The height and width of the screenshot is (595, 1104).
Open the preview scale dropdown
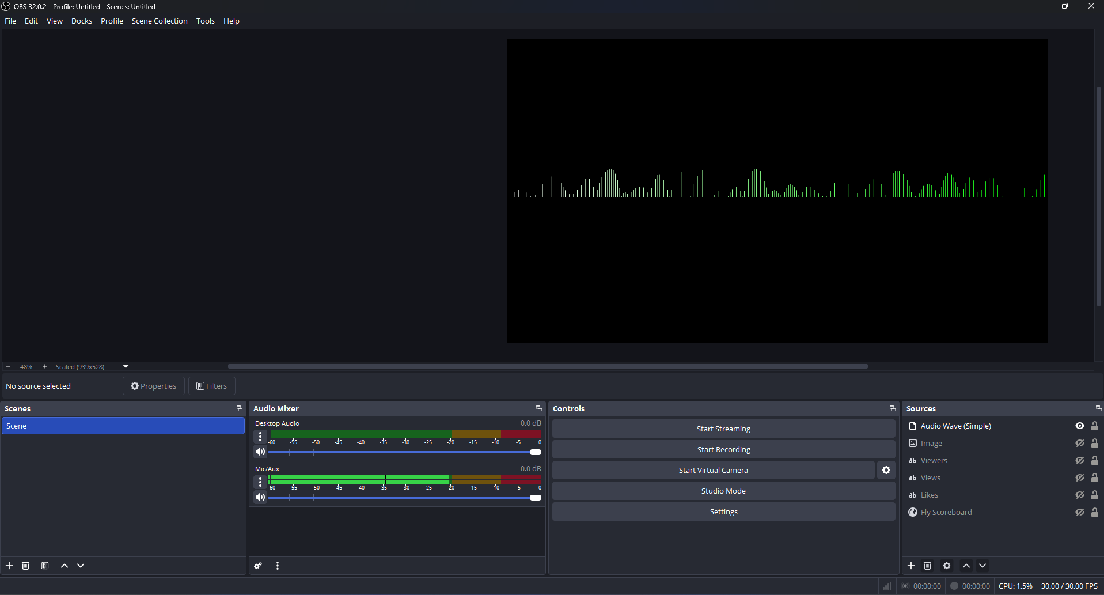125,366
